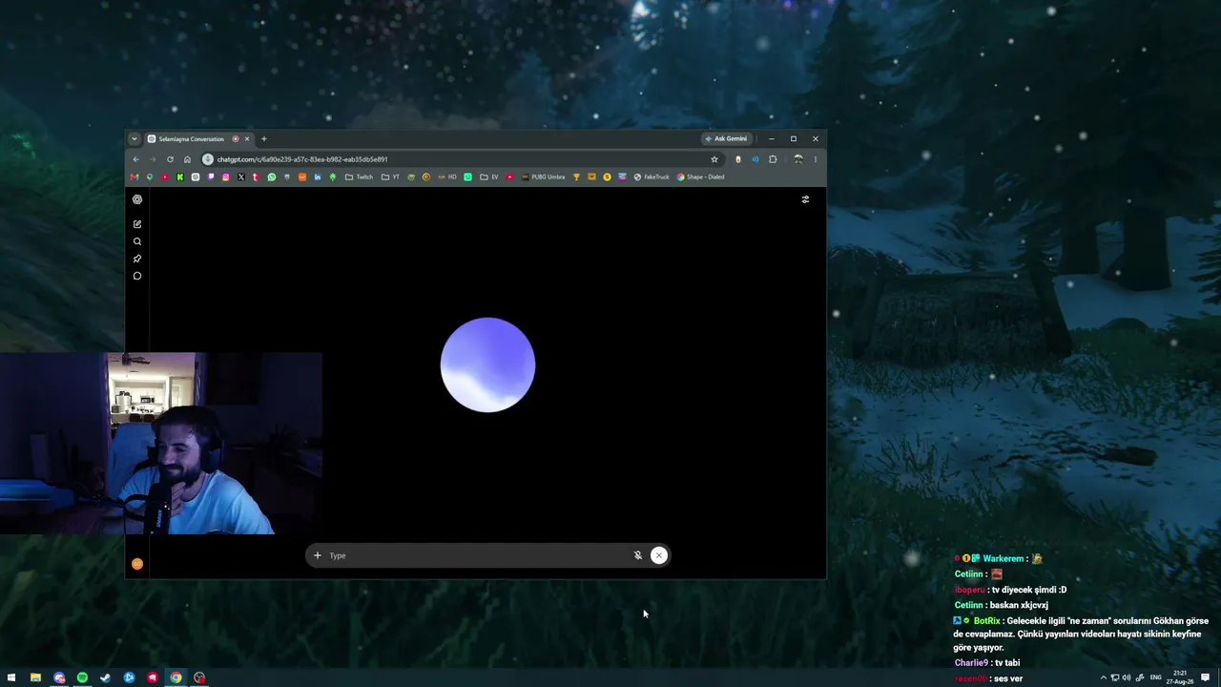This screenshot has height=687, width=1221.
Task: Open the X (Twitter) bookmark
Action: 241,177
